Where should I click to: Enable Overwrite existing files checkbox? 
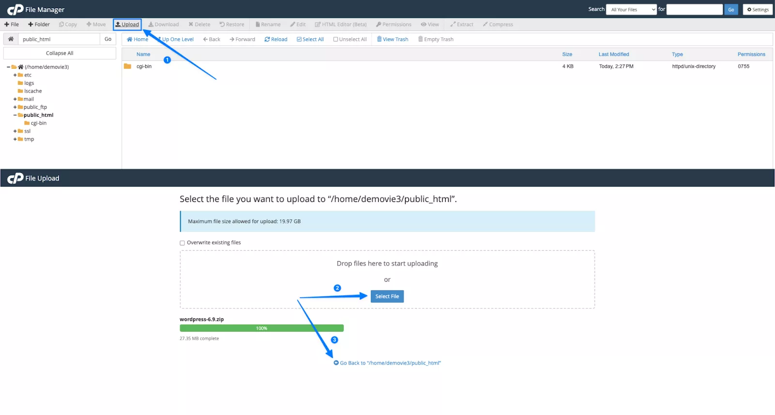(x=183, y=243)
